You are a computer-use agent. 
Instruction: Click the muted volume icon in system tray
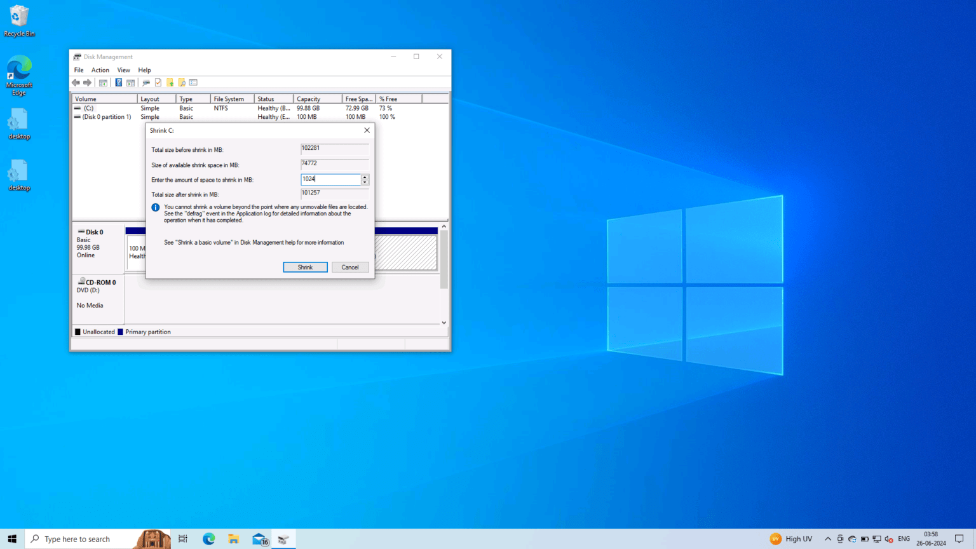point(888,539)
